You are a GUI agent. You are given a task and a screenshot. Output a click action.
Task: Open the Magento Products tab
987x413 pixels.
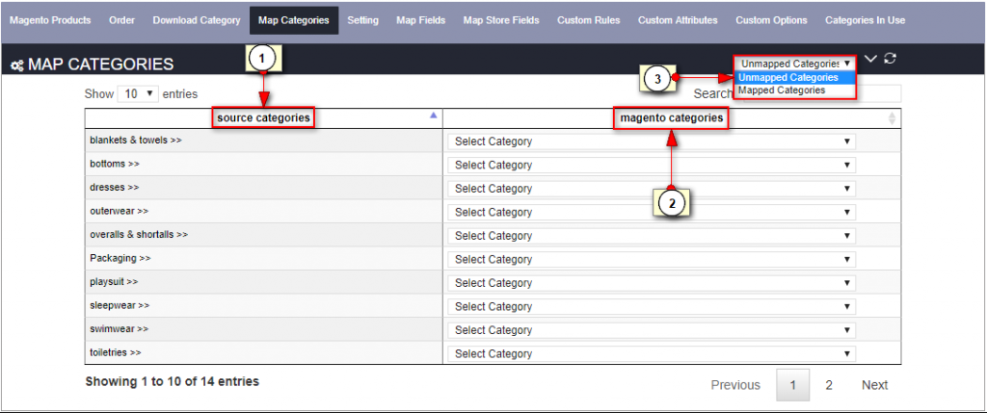50,20
